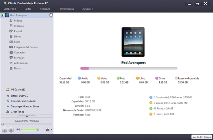Mute audio with the speaker icon
The image size is (213, 140).
click(x=18, y=129)
